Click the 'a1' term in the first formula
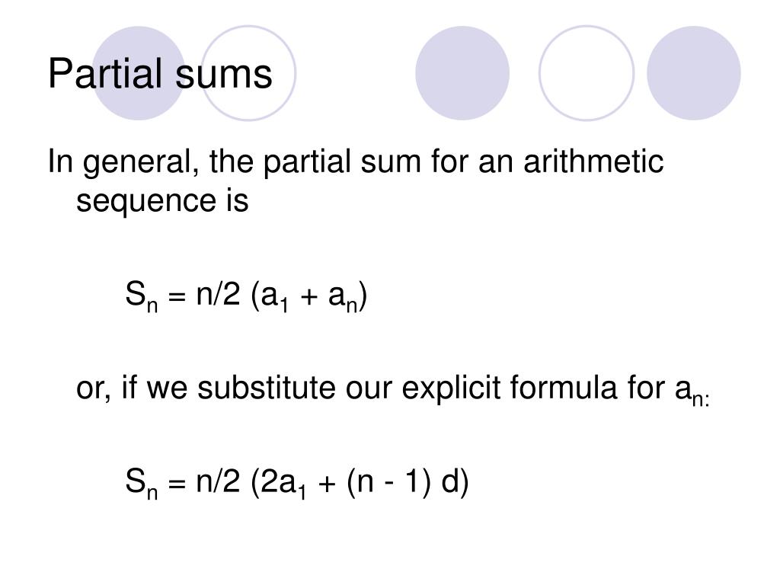 point(274,298)
